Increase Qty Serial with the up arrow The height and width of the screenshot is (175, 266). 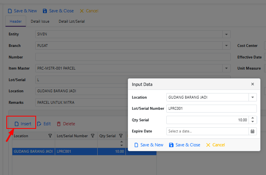click(x=253, y=118)
